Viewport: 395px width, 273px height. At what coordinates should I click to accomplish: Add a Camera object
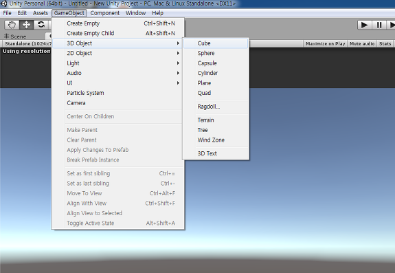pyautogui.click(x=117, y=103)
